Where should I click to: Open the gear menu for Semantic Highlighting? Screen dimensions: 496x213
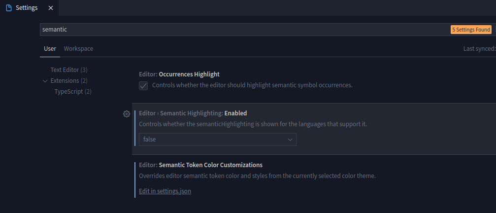[x=126, y=114]
